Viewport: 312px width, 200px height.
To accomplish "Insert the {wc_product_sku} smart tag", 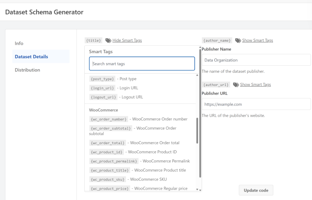I will [x=108, y=180].
